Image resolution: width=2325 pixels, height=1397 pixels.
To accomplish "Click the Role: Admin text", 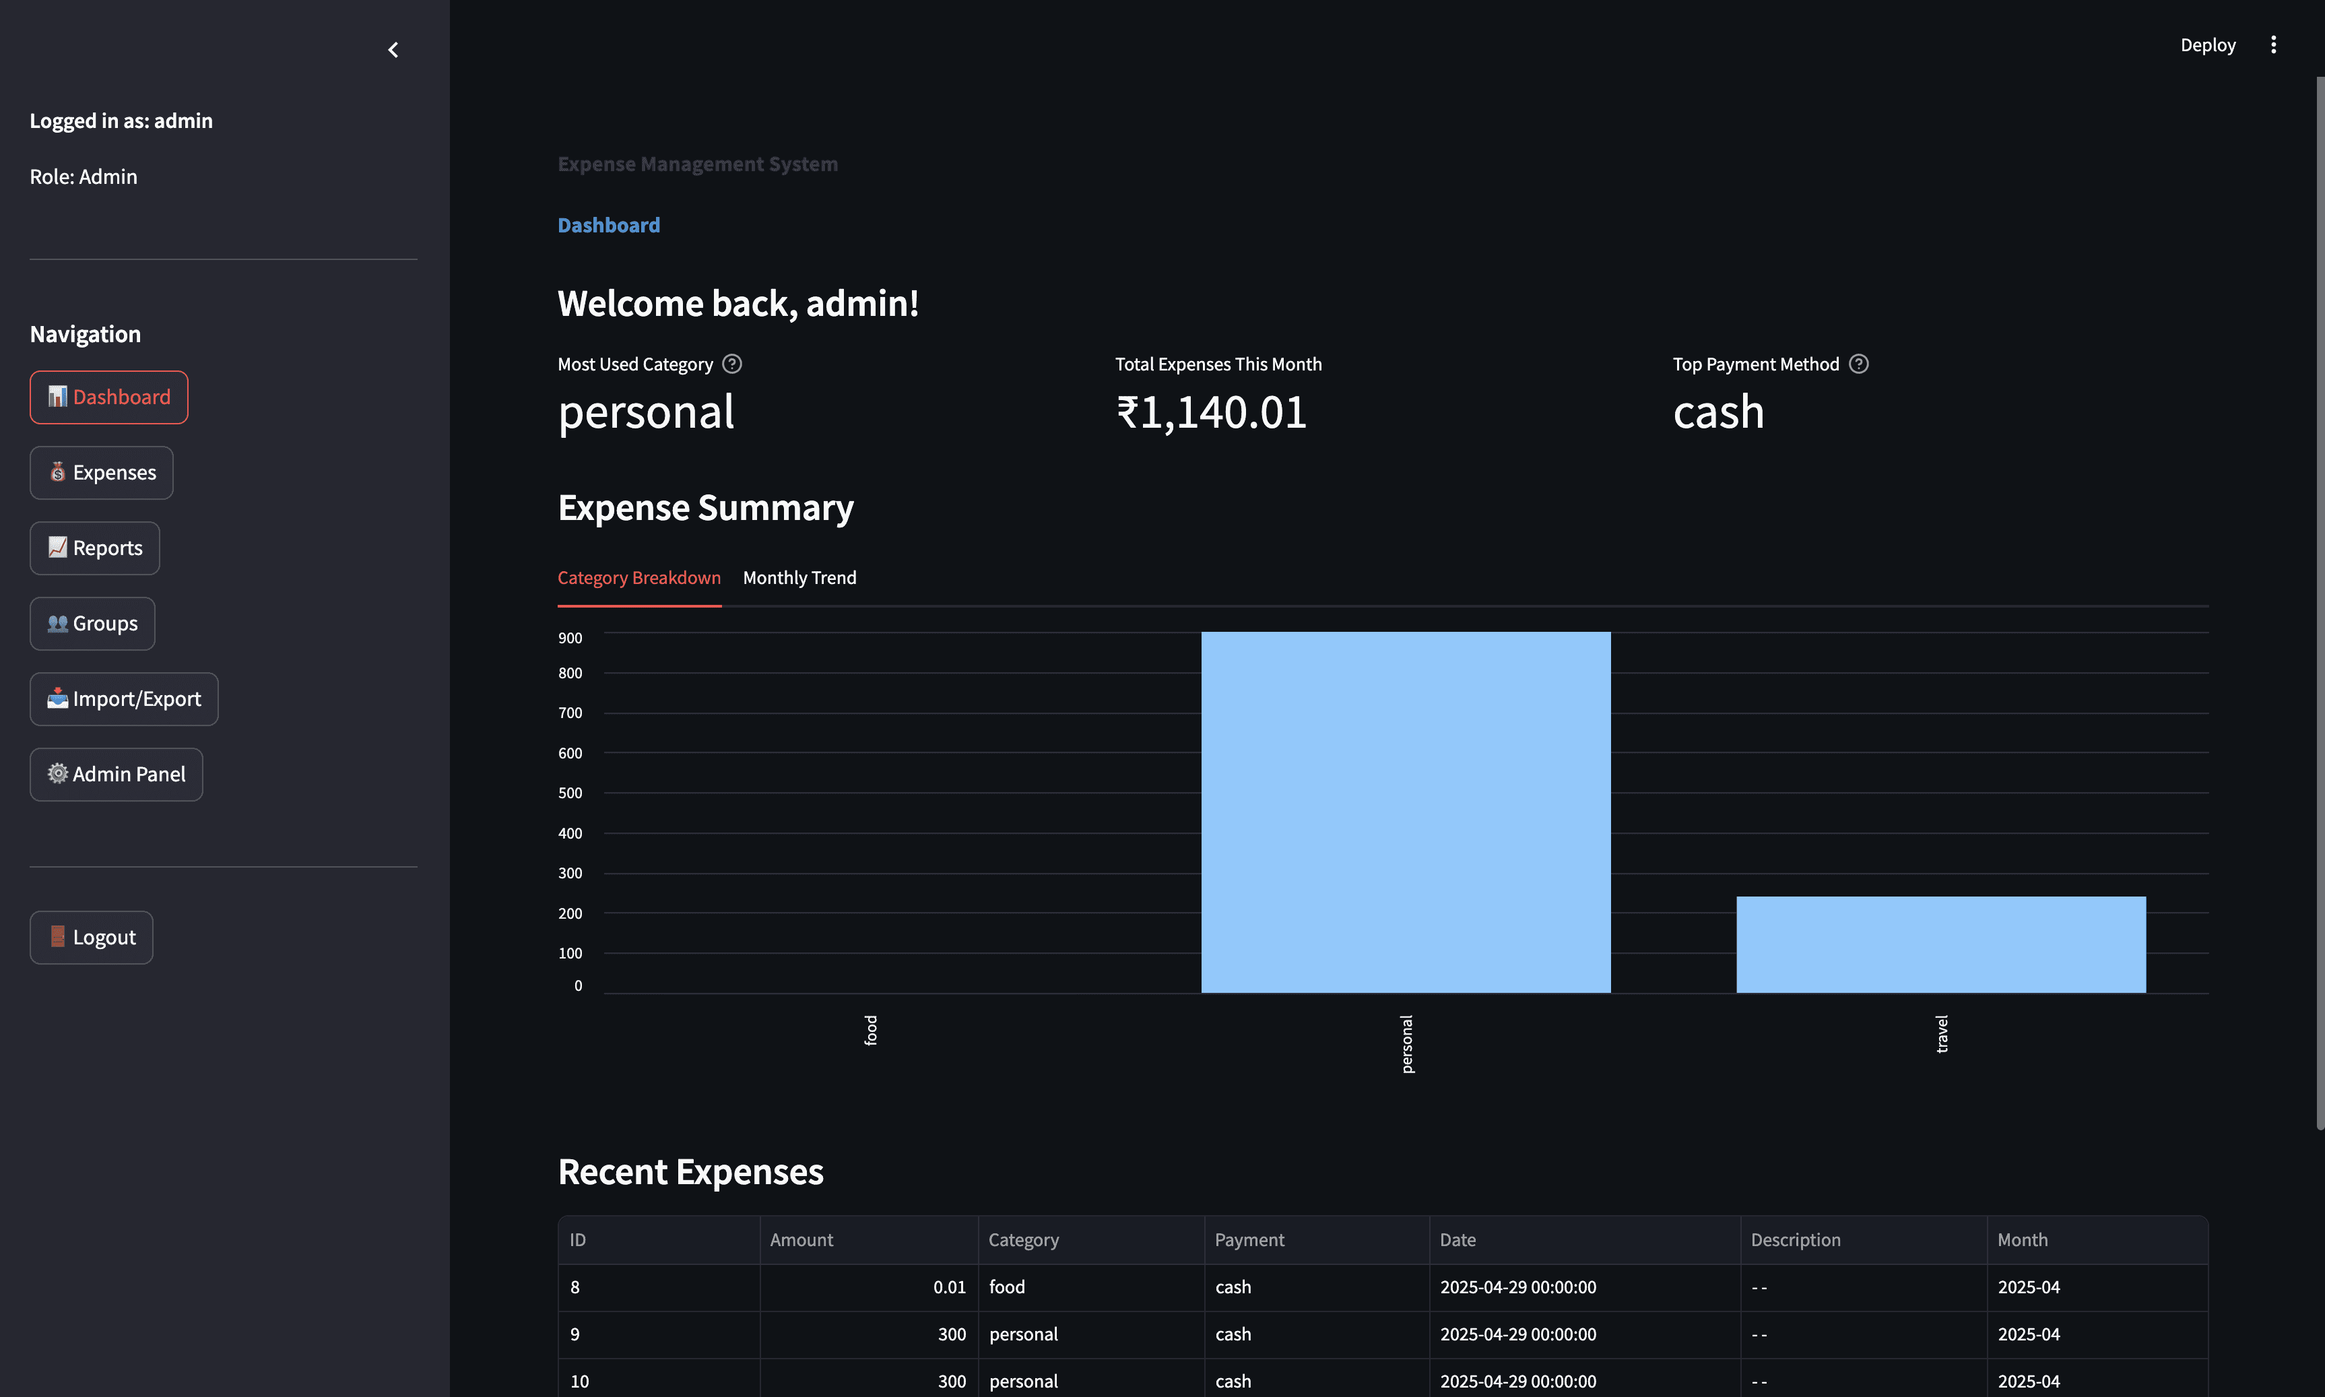I will [84, 177].
